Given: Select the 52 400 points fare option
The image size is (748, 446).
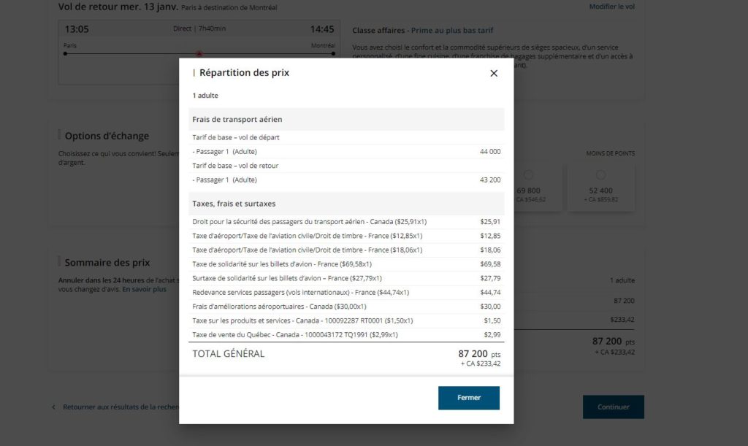Looking at the screenshot, I should 600,174.
